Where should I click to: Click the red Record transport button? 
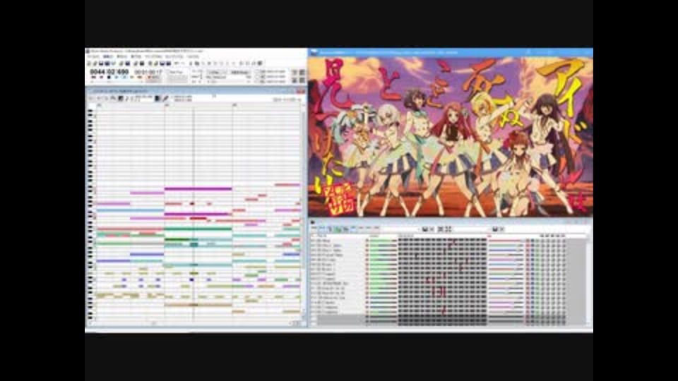[x=150, y=78]
